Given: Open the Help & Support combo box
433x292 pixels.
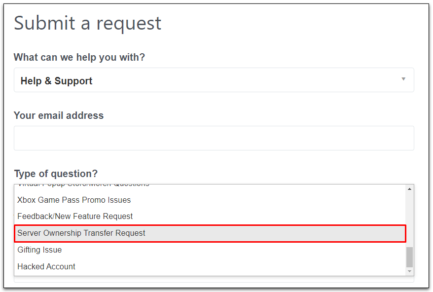Looking at the screenshot, I should click(x=214, y=80).
